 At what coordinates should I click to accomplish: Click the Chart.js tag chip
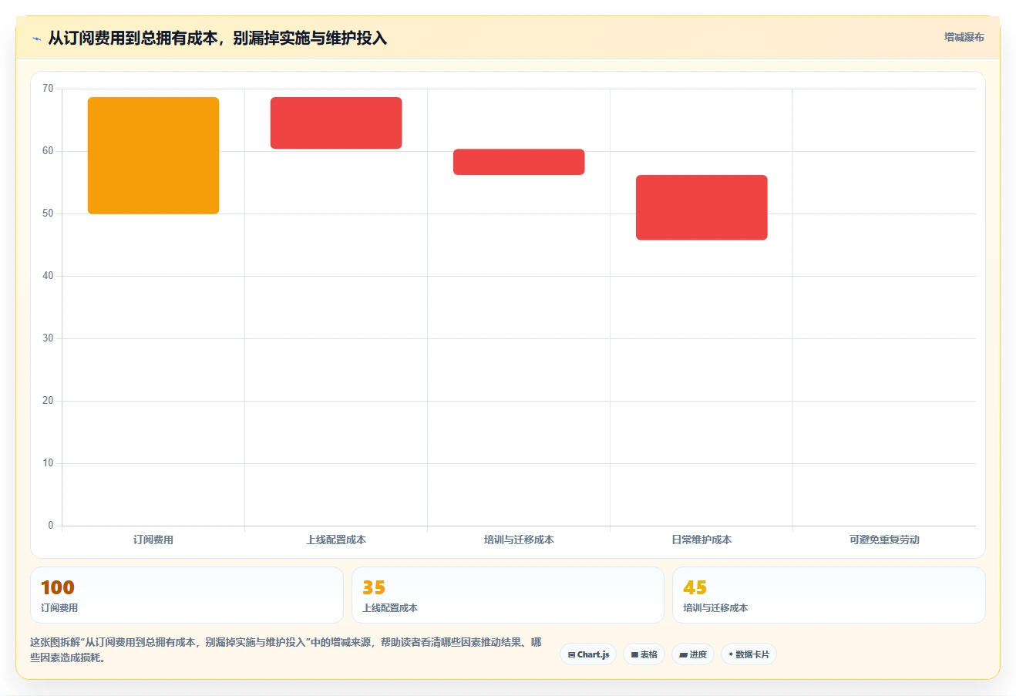click(x=588, y=654)
